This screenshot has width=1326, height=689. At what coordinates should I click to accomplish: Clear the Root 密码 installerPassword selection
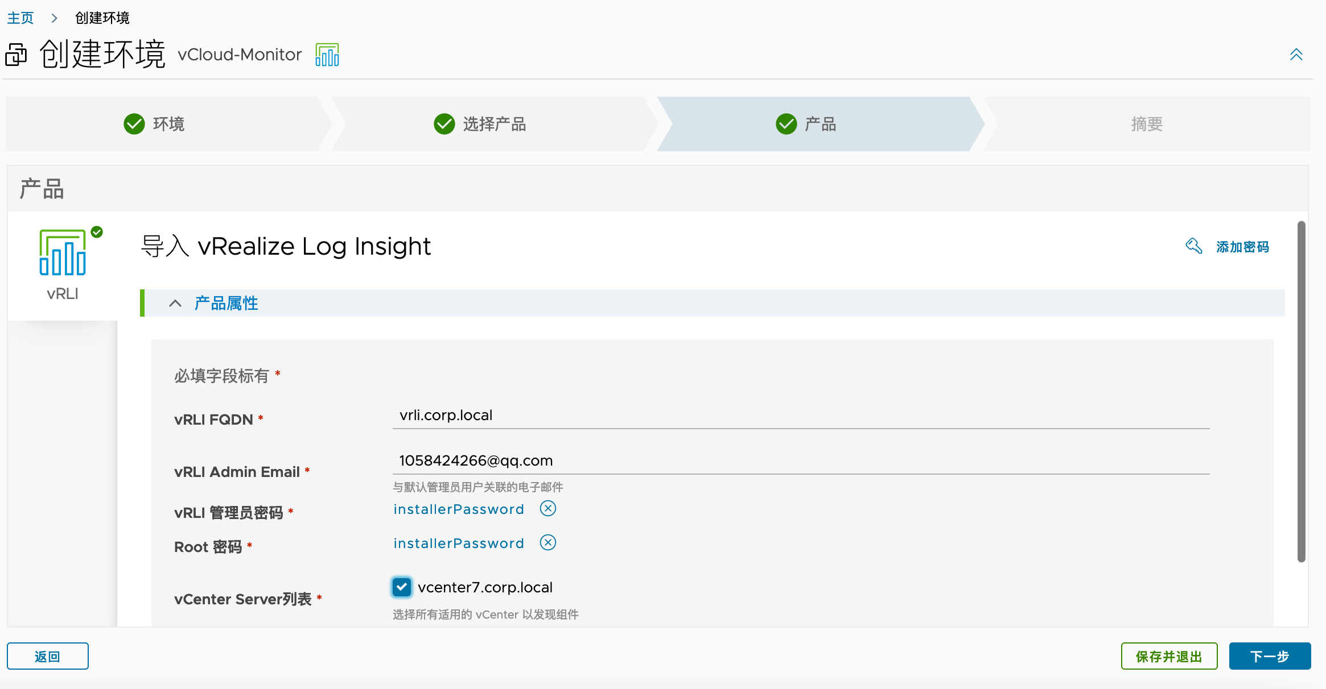pos(548,542)
